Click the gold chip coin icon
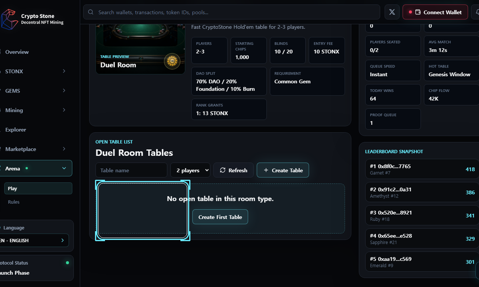 coord(172,61)
